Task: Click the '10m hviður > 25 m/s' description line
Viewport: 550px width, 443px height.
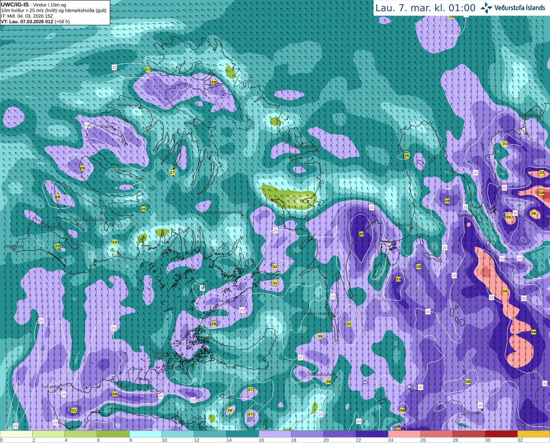Action: click(x=53, y=10)
